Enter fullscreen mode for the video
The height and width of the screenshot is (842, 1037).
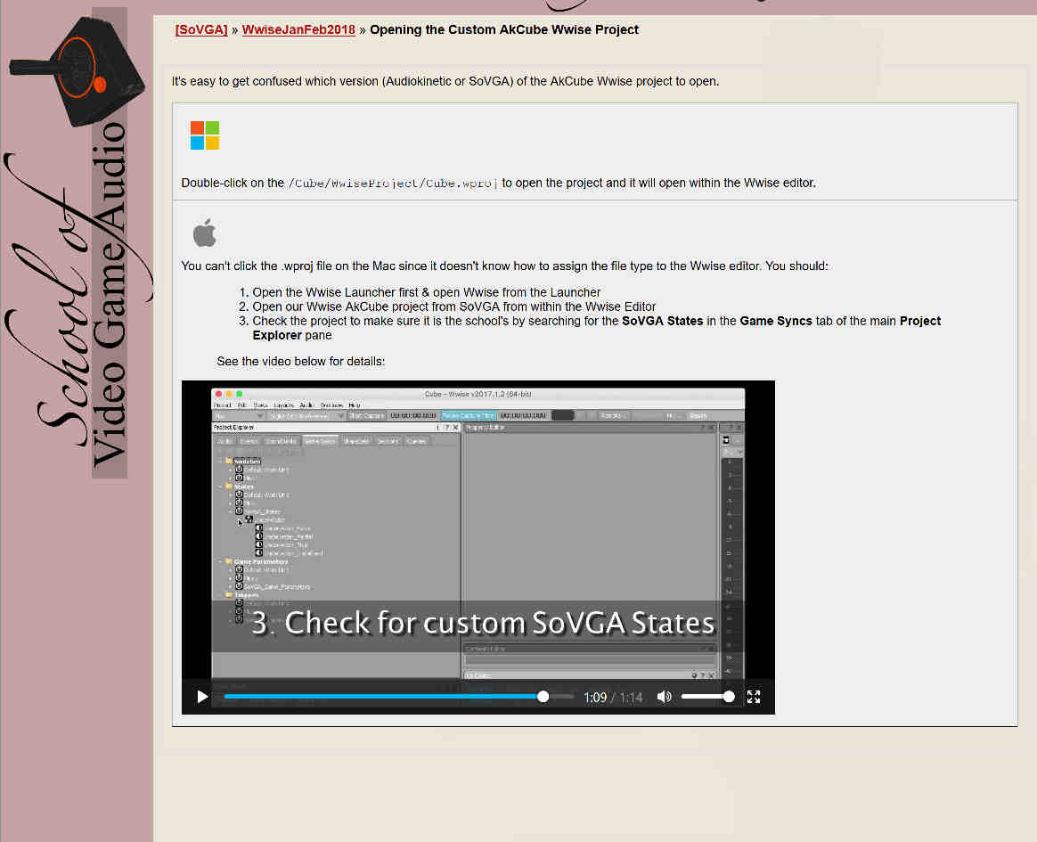click(754, 697)
